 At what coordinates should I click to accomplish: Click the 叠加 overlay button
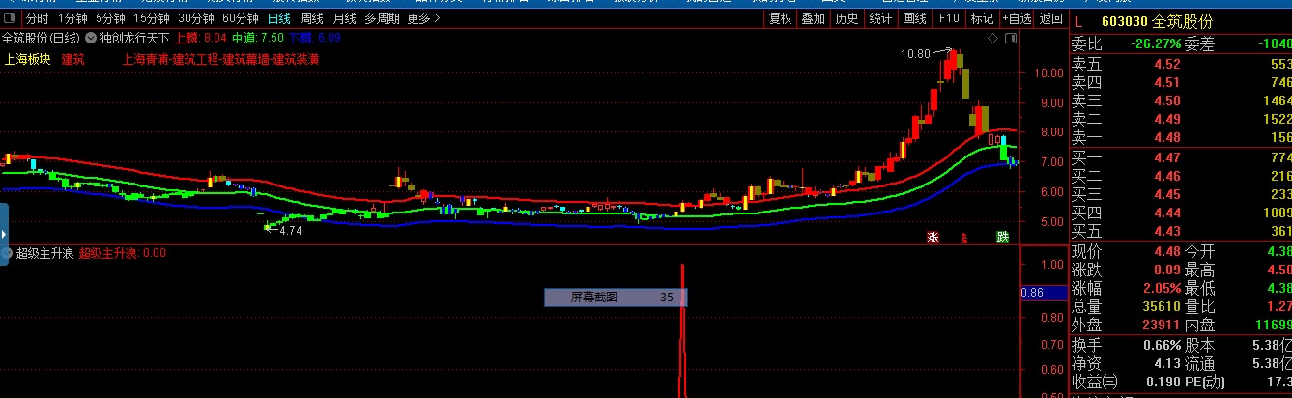pyautogui.click(x=814, y=18)
